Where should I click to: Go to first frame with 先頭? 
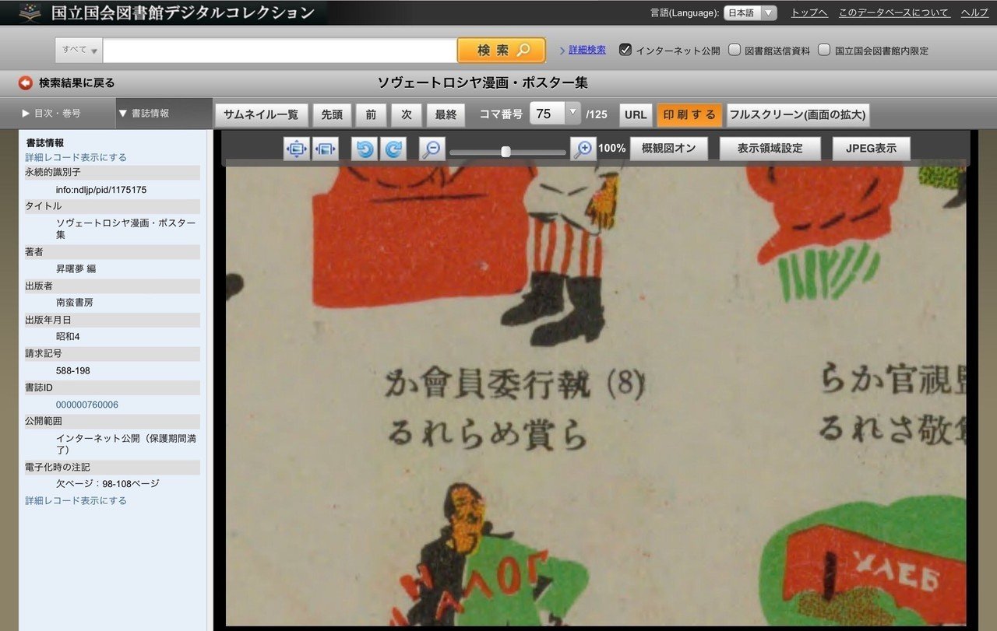click(333, 114)
